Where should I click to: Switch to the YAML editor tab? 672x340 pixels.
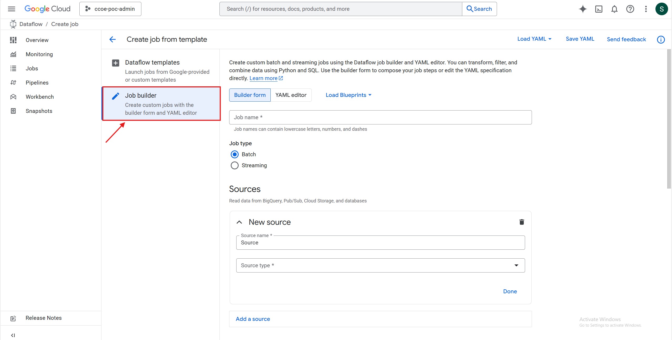291,95
